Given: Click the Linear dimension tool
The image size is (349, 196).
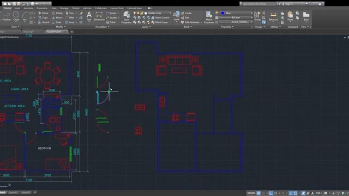Looking at the screenshot, I should coord(111,13).
